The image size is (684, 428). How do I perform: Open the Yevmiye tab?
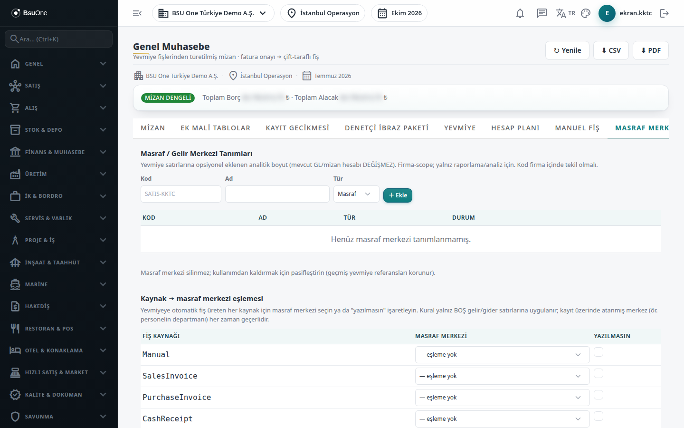point(460,128)
